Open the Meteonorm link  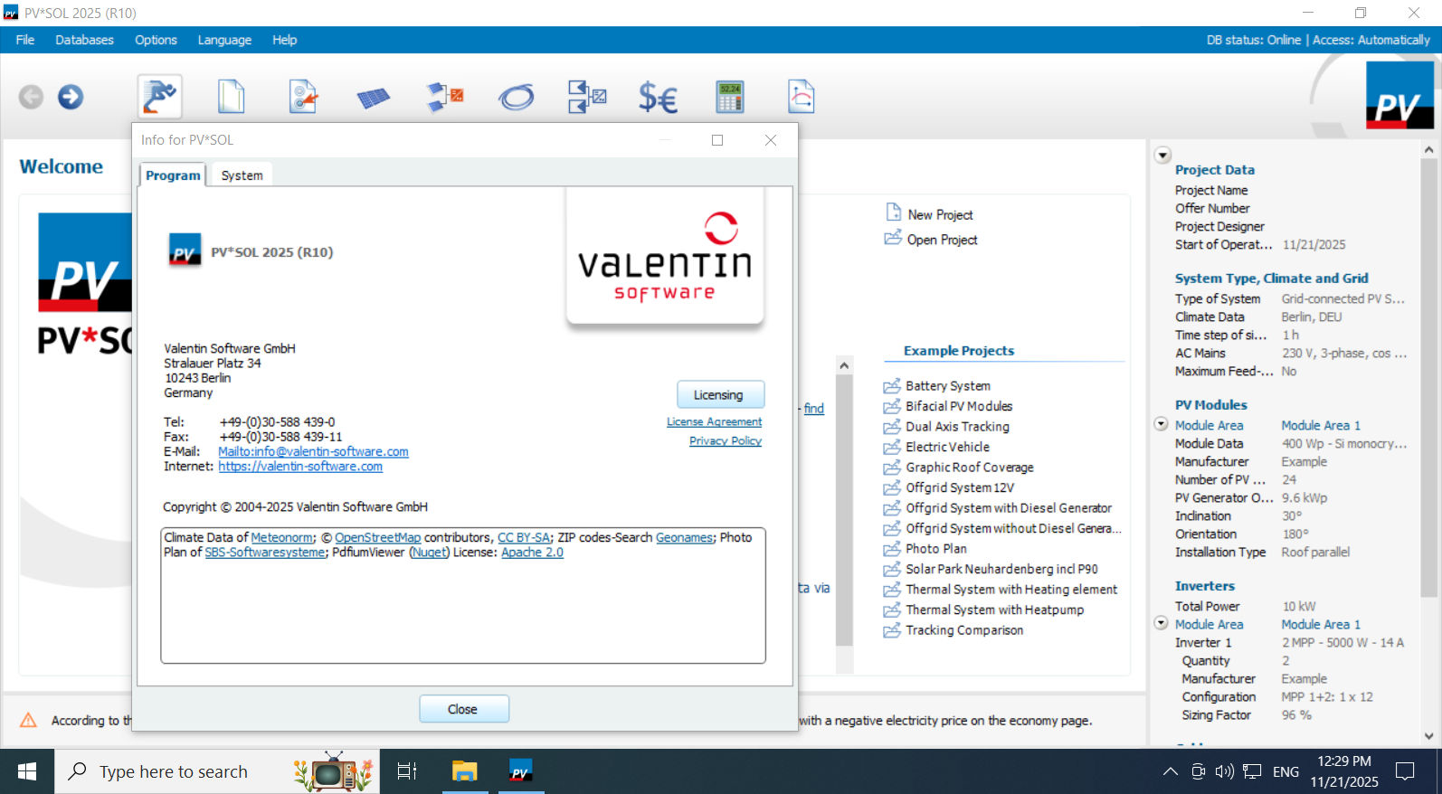(x=282, y=537)
